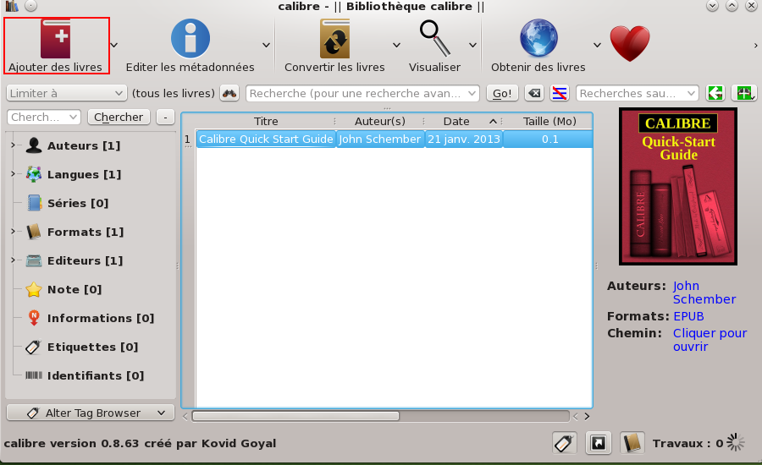
Task: Open the Limiter à combo box
Action: coord(67,93)
